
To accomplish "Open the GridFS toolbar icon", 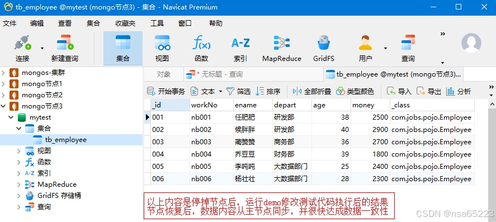I will coord(324,49).
